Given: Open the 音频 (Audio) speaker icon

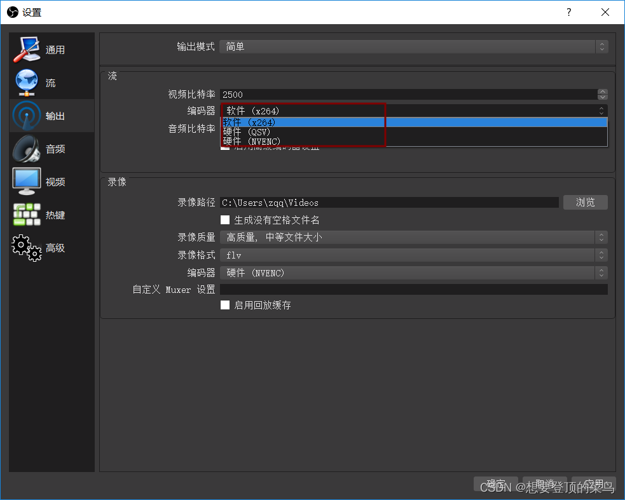Looking at the screenshot, I should [x=27, y=149].
